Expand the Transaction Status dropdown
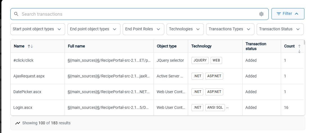The width and height of the screenshot is (310, 133). coord(280,29)
